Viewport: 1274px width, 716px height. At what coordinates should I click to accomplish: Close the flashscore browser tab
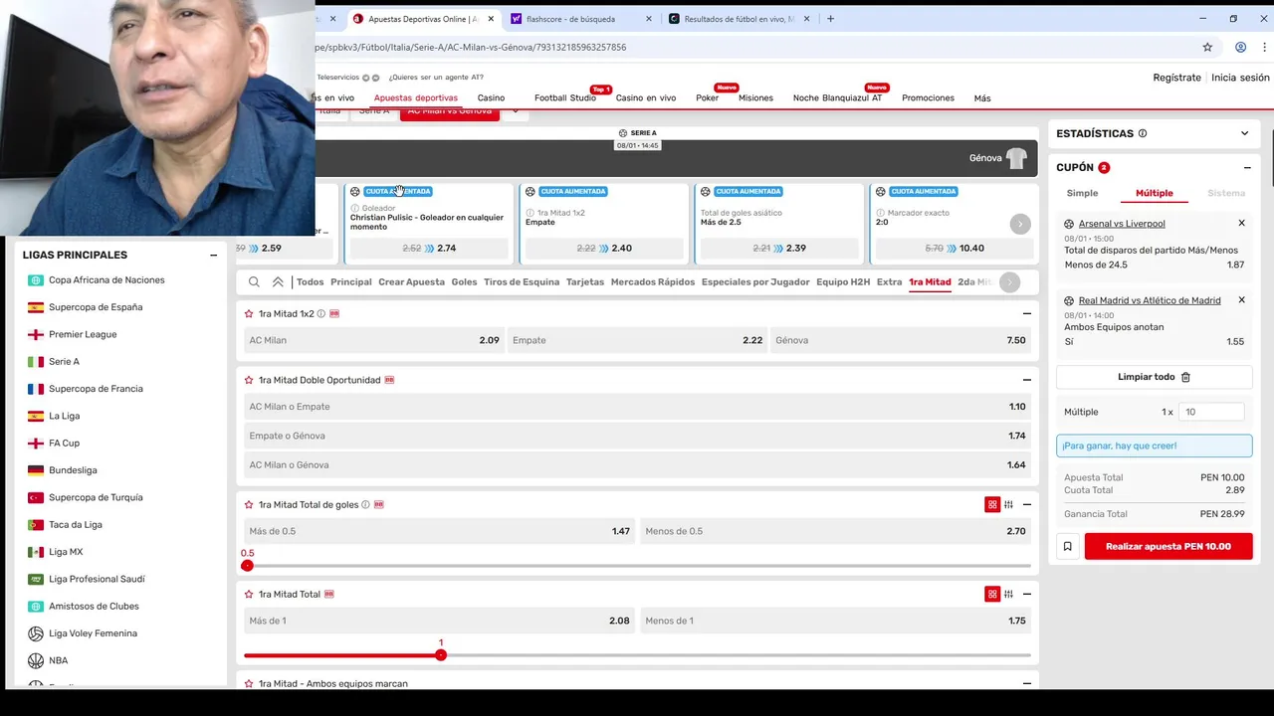pyautogui.click(x=649, y=18)
